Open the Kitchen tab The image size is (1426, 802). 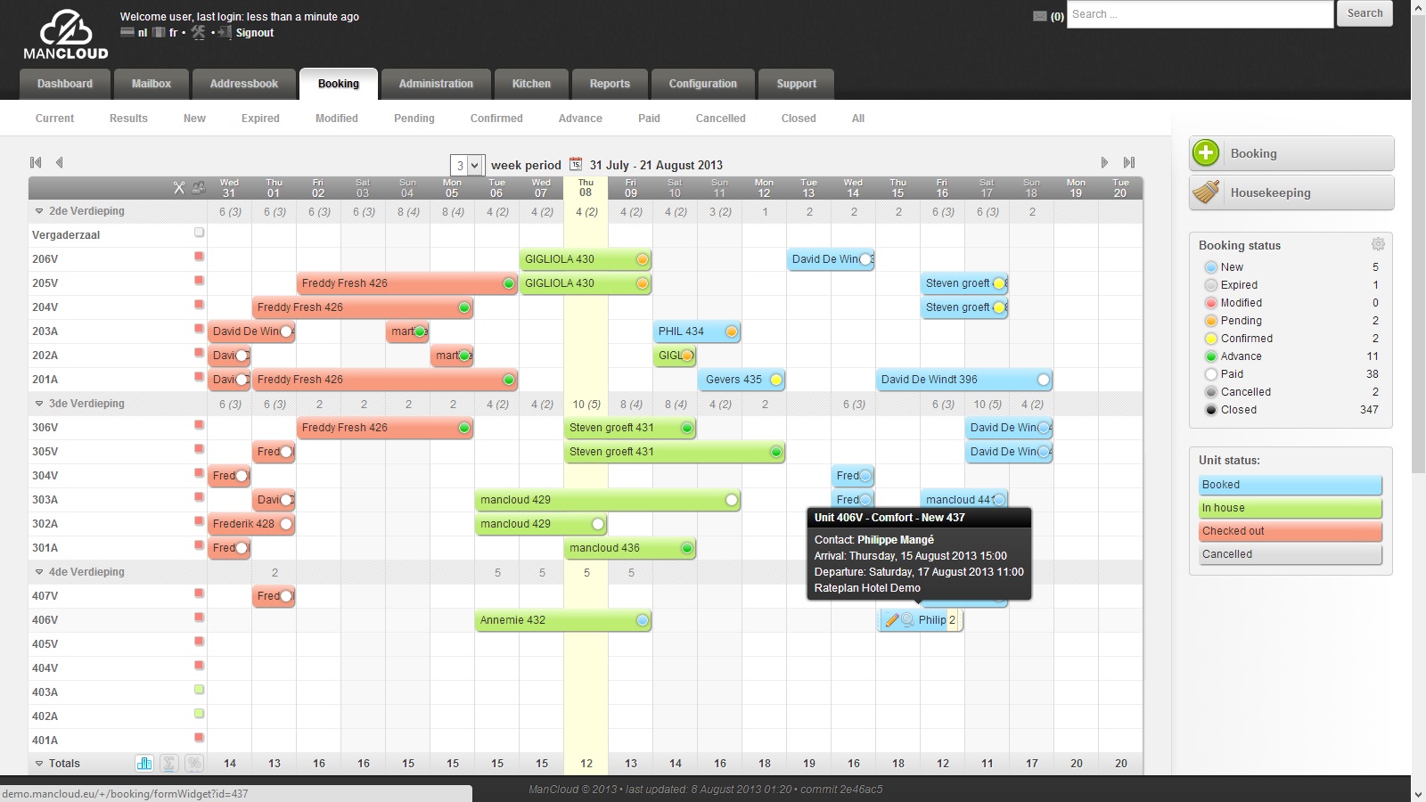coord(531,84)
